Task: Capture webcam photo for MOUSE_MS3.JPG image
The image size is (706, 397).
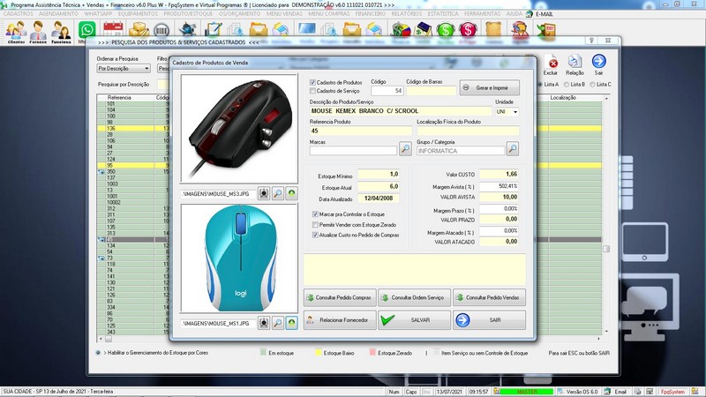Action: click(264, 193)
